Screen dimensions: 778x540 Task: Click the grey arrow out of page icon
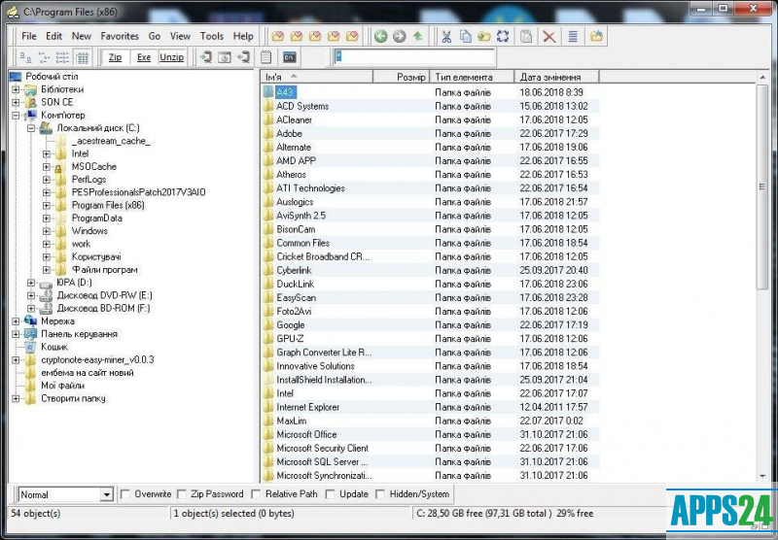244,57
